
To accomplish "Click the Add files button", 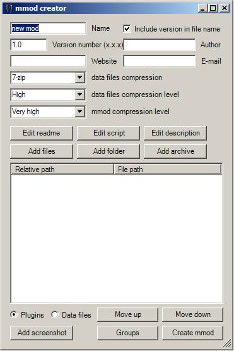I will [x=42, y=151].
